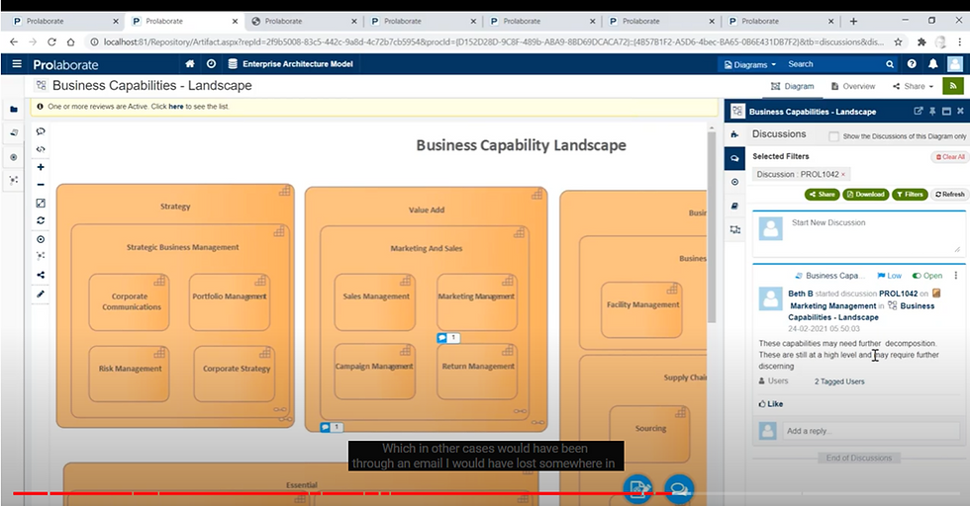Viewport: 970px width, 506px height.
Task: Click the browser back arrow
Action: (x=14, y=42)
